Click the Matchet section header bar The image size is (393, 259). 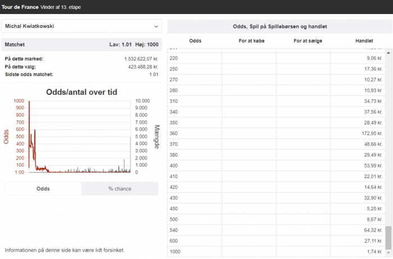tap(81, 44)
